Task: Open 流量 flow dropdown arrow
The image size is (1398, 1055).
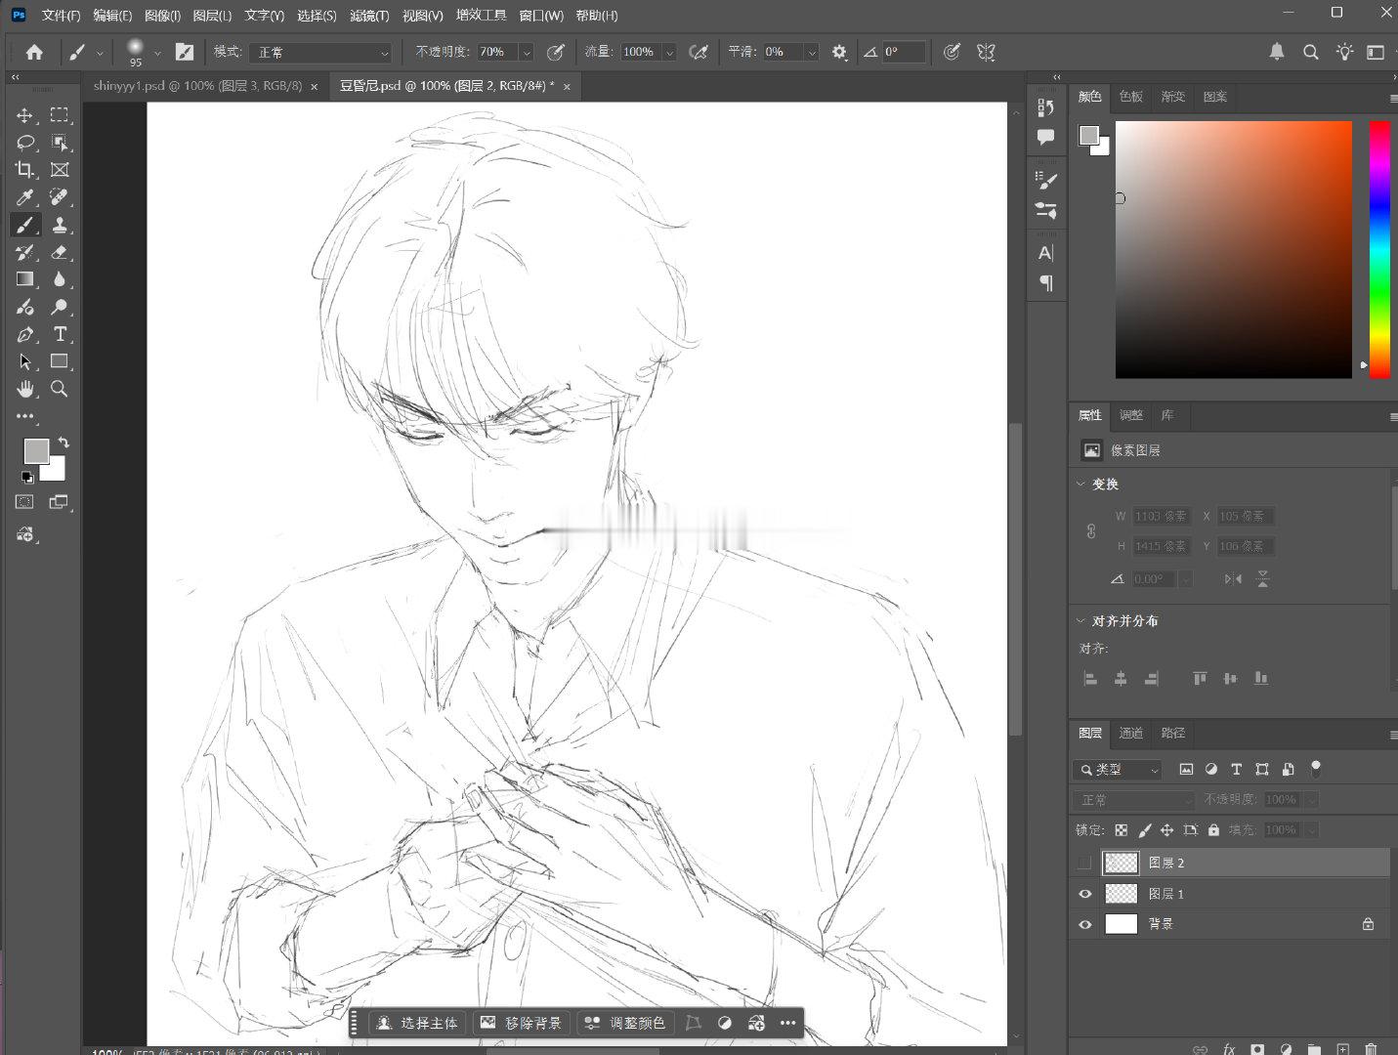Action: click(x=669, y=53)
